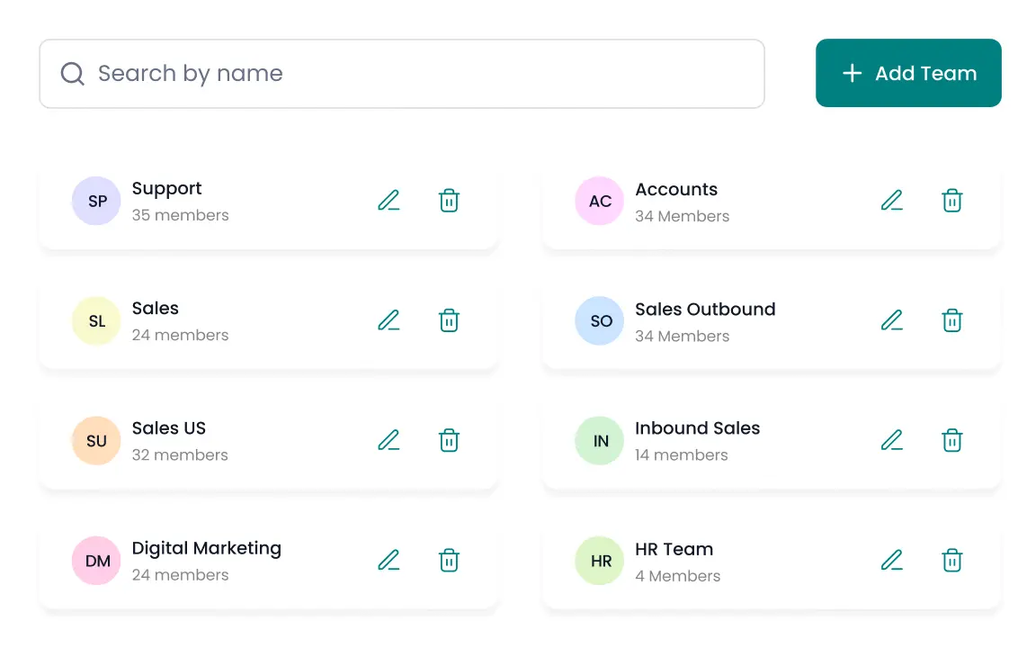Delete the Digital Marketing team

[x=449, y=560]
